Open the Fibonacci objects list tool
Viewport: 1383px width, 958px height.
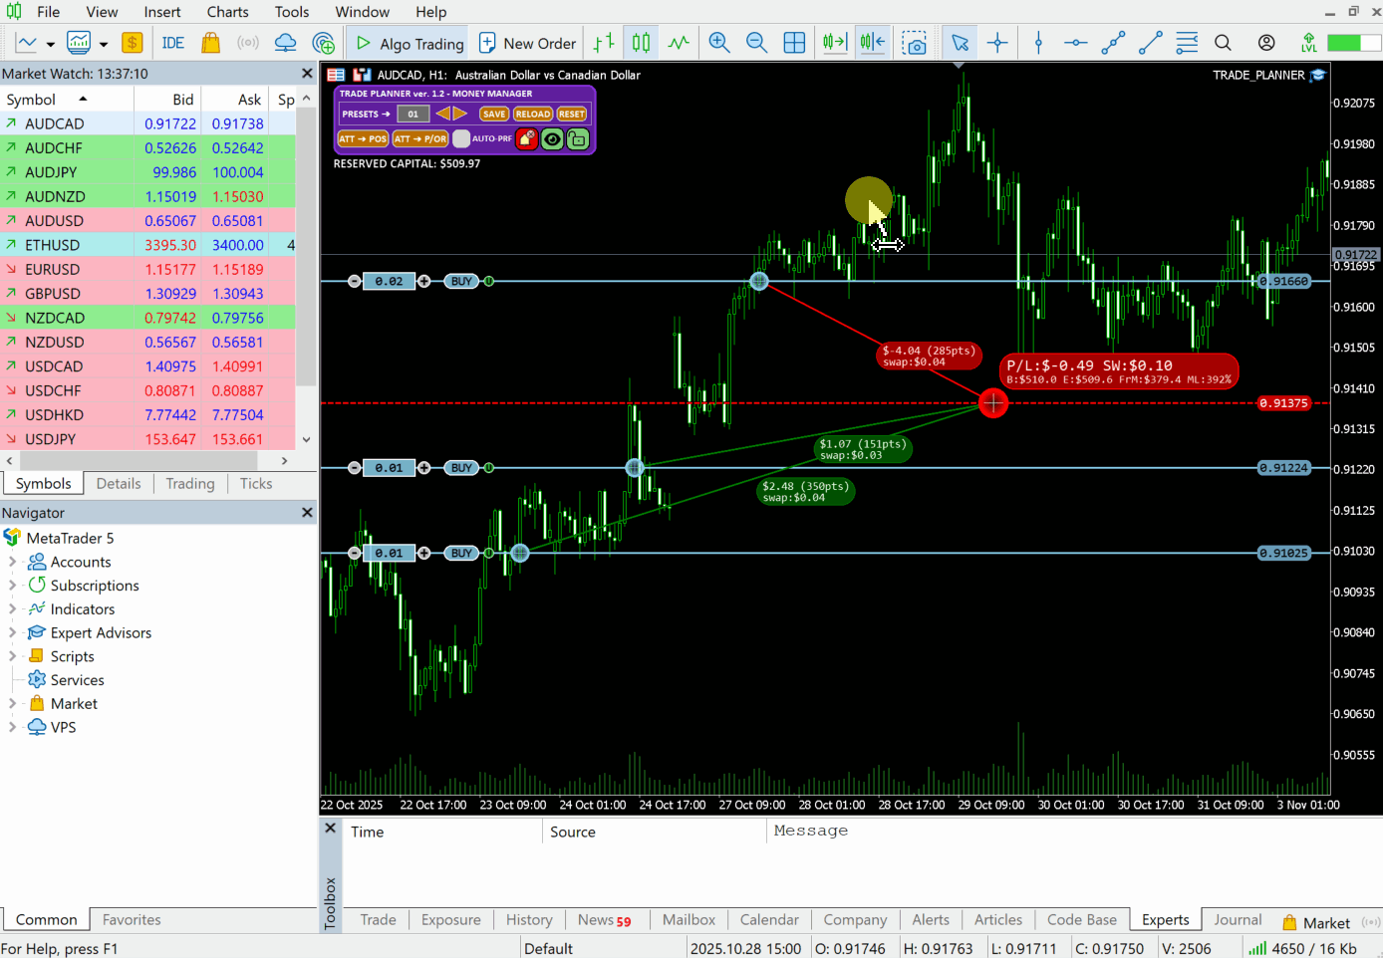(1187, 43)
